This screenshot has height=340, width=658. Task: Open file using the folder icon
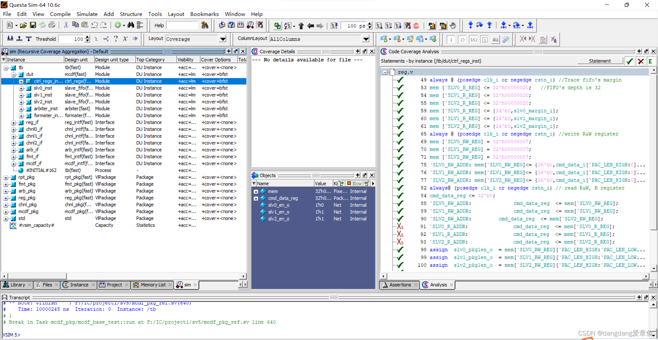[23, 25]
